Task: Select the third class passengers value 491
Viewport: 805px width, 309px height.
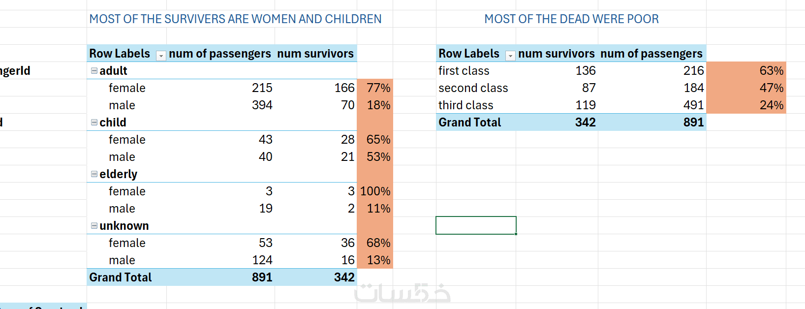Action: tap(693, 105)
